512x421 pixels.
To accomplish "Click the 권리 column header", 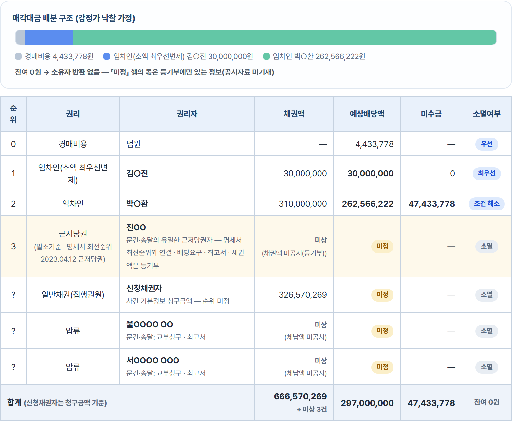I will (73, 114).
